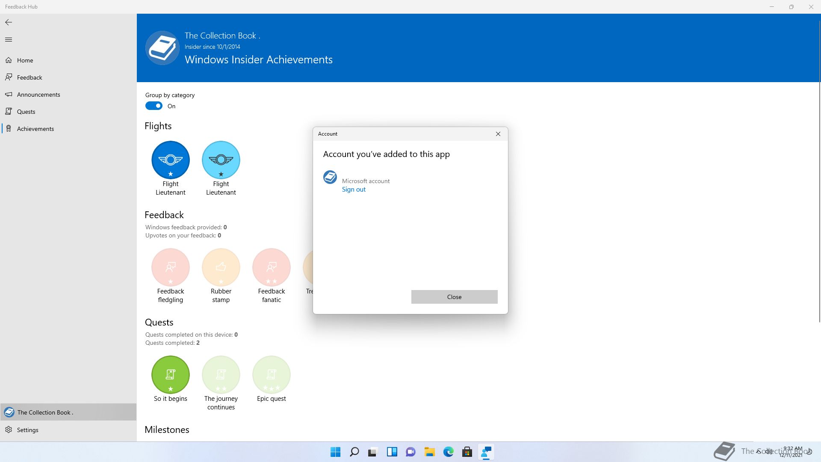This screenshot has width=821, height=462.
Task: Click The journey continues badge
Action: (221, 375)
